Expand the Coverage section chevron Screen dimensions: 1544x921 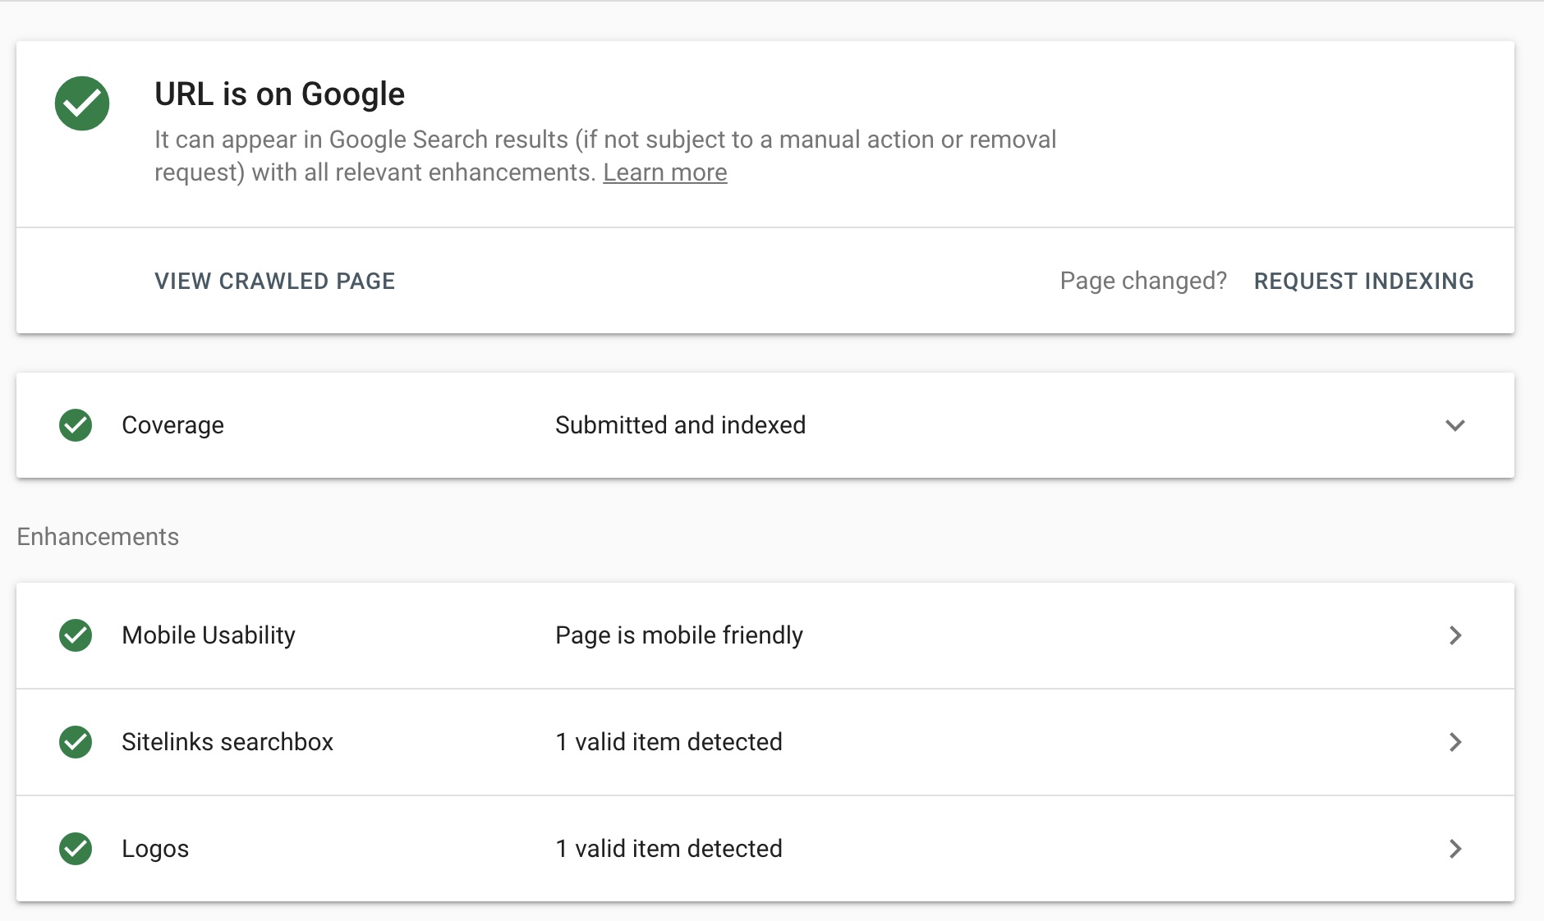(x=1455, y=425)
